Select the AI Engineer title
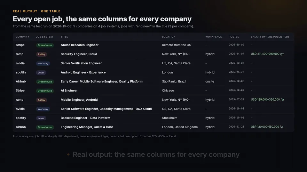Image resolution: width=307 pixels, height=172 pixels. [x=69, y=90]
